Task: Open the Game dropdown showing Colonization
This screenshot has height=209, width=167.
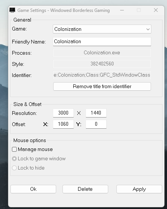Action: click(102, 29)
